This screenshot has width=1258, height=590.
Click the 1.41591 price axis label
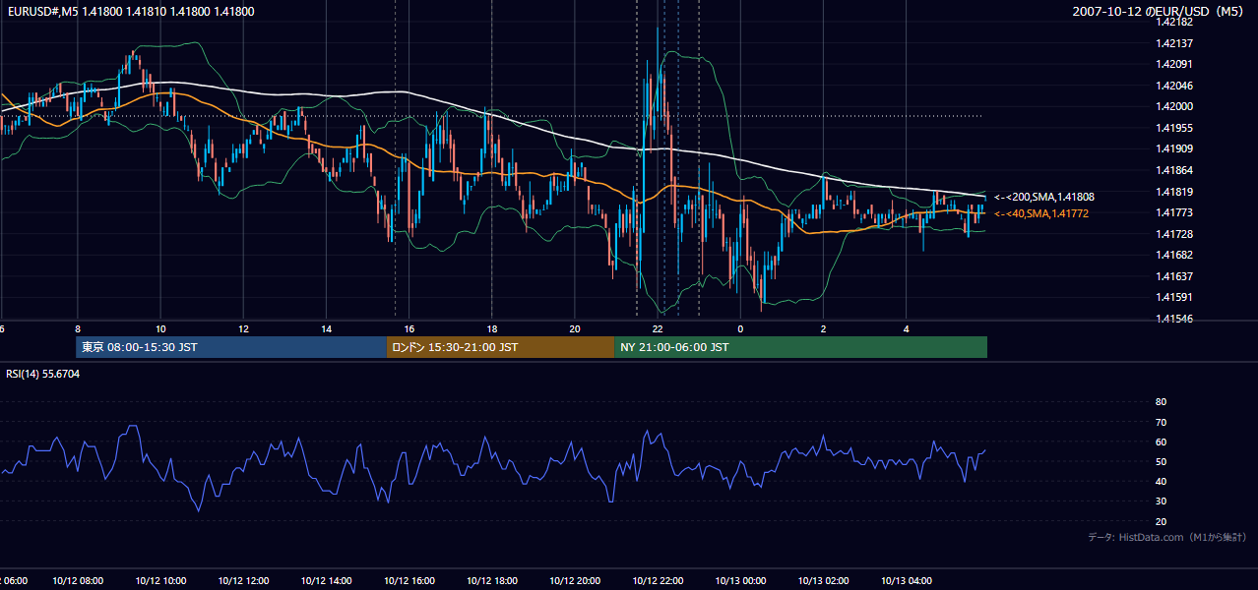click(1175, 297)
